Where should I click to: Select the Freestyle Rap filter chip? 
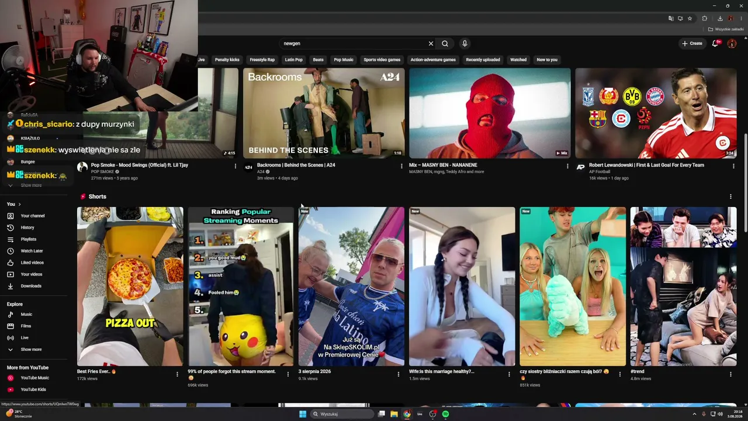[262, 60]
